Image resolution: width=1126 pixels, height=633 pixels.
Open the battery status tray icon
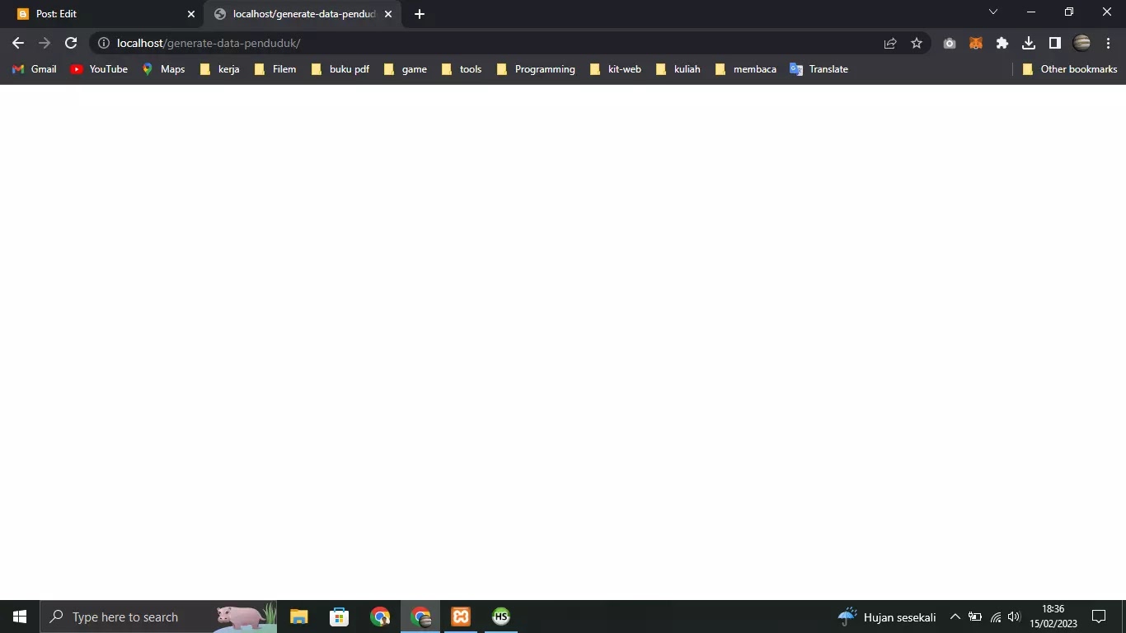point(975,617)
